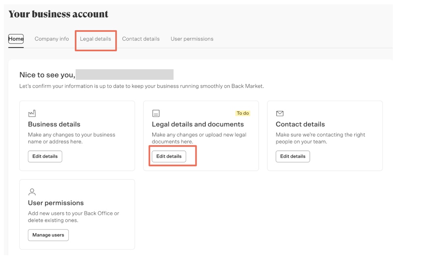Click the User permissions card heading
Image resolution: width=437 pixels, height=263 pixels.
point(56,203)
